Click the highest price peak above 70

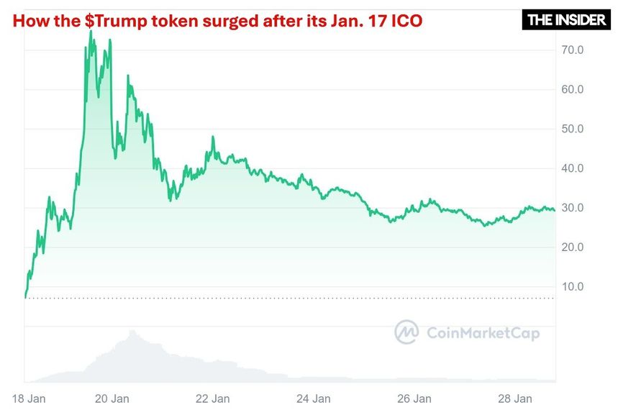coord(91,32)
